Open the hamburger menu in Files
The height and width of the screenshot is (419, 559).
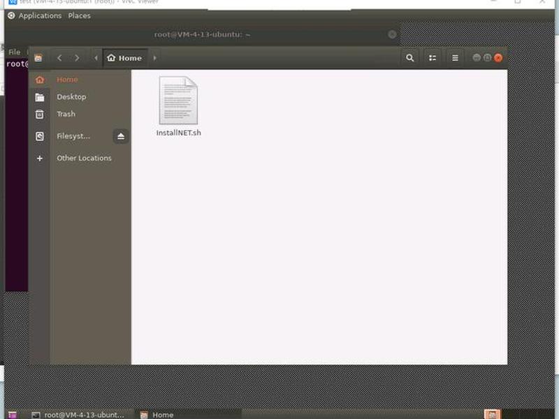(x=455, y=58)
